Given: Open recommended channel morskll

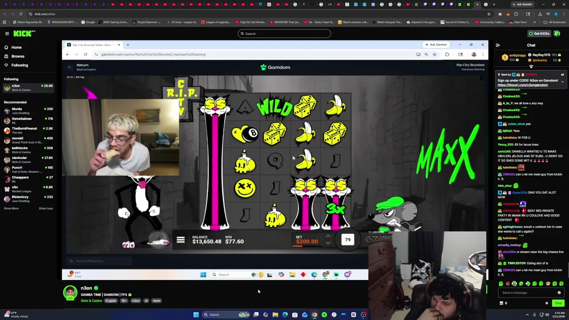Looking at the screenshot, I should pos(28,140).
